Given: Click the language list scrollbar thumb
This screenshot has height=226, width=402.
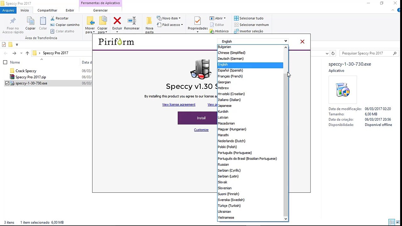Looking at the screenshot, I should point(286,144).
